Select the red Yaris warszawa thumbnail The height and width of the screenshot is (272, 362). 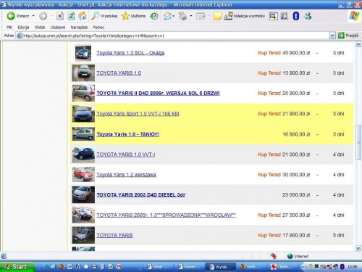pos(83,174)
